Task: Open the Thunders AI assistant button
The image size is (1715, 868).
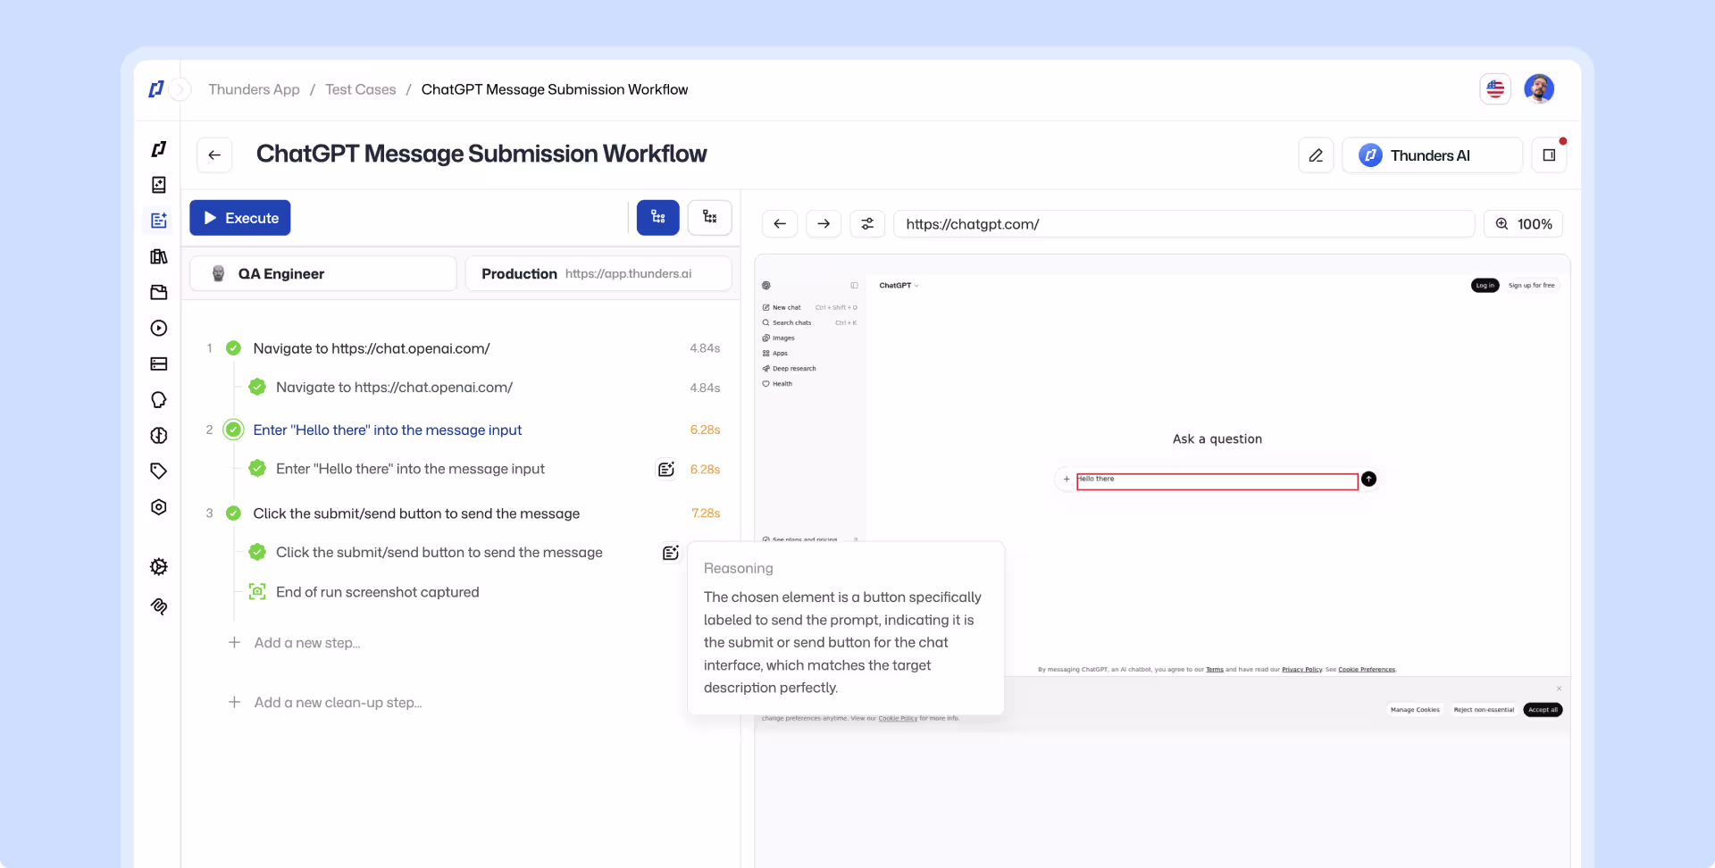Action: tap(1432, 155)
